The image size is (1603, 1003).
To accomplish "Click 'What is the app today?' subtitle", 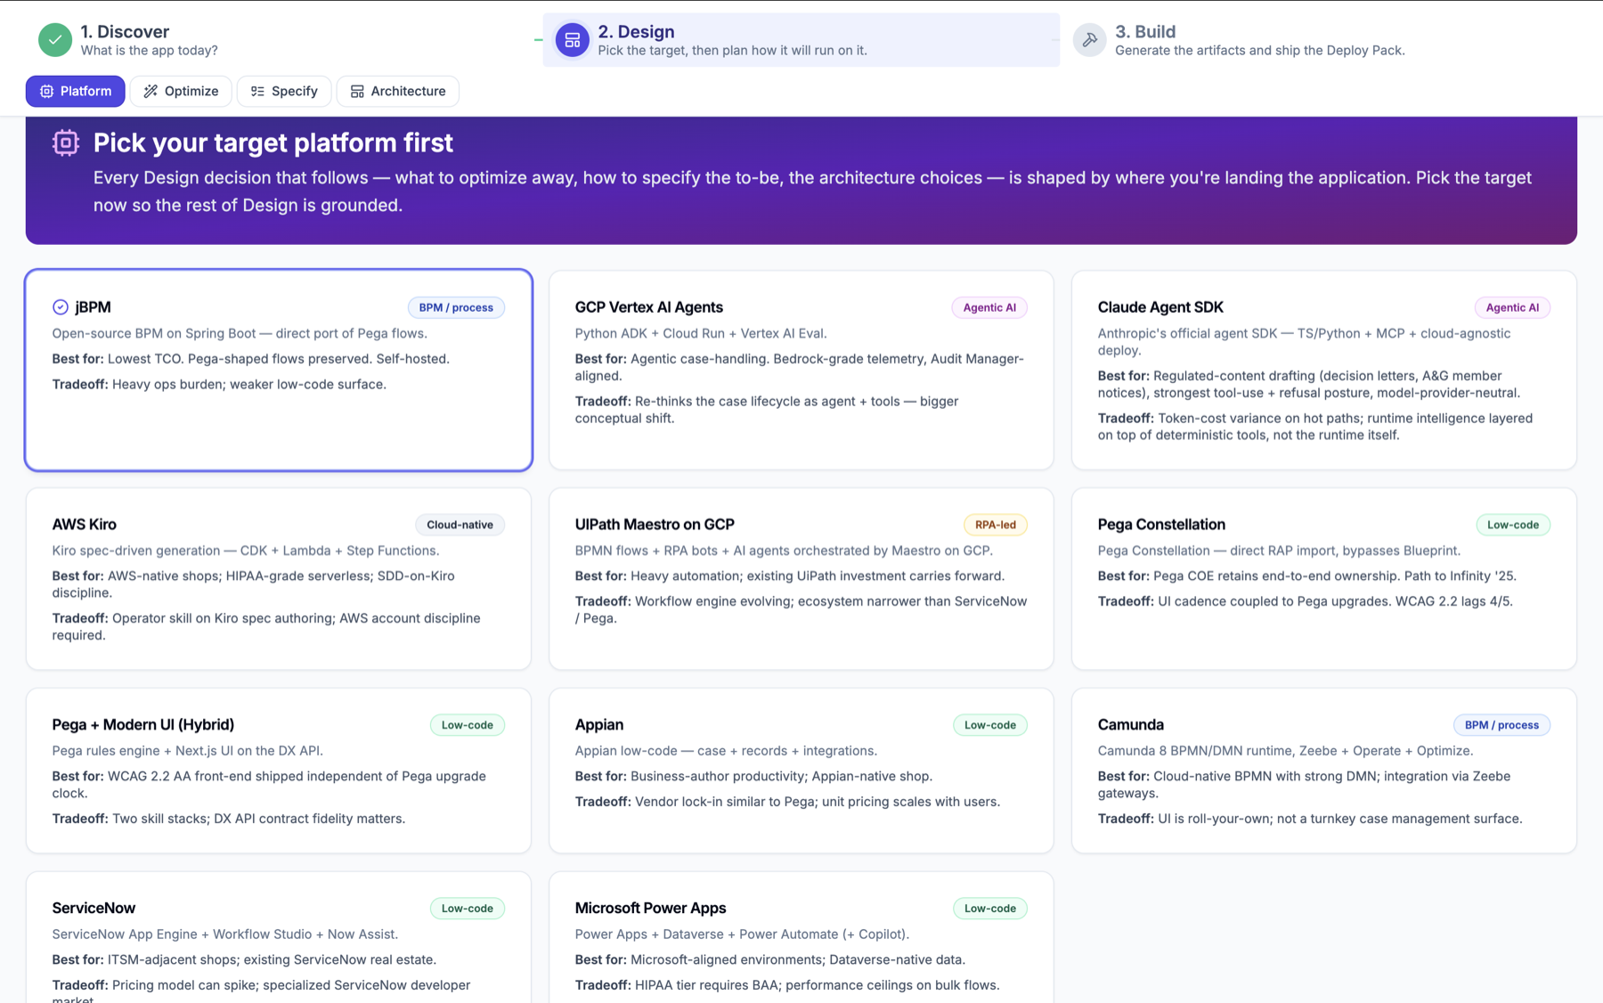I will (150, 51).
